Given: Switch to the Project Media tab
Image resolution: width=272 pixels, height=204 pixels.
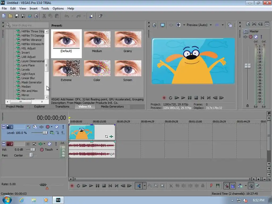Looking at the screenshot, I should coord(15,107).
